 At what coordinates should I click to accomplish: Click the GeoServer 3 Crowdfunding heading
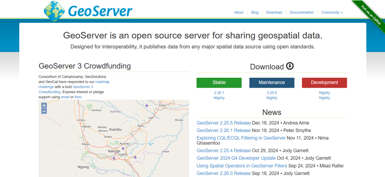pyautogui.click(x=85, y=66)
